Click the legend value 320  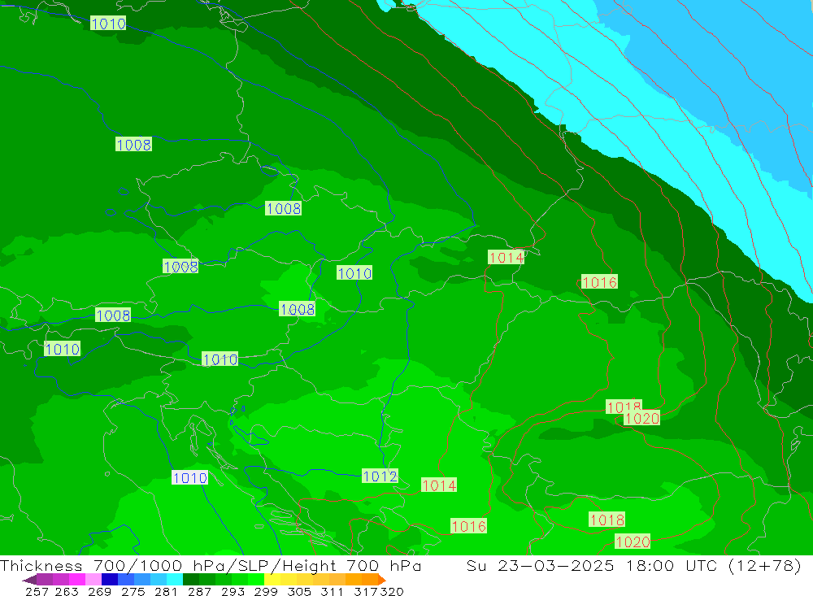pyautogui.click(x=392, y=591)
